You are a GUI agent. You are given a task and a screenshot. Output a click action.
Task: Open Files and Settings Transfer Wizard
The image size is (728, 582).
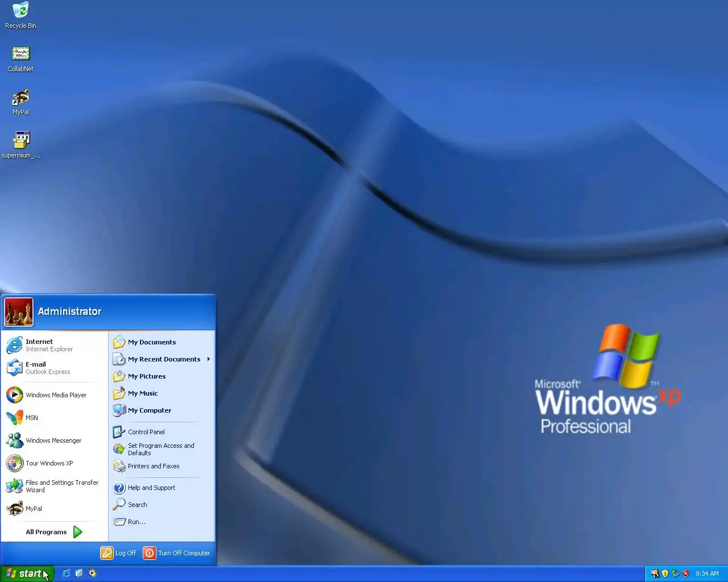click(x=55, y=486)
